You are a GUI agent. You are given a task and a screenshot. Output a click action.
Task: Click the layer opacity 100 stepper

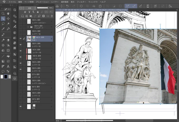pos(53,8)
